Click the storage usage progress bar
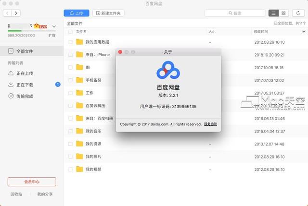Screen dimensions: 308x206 pos(32,31)
